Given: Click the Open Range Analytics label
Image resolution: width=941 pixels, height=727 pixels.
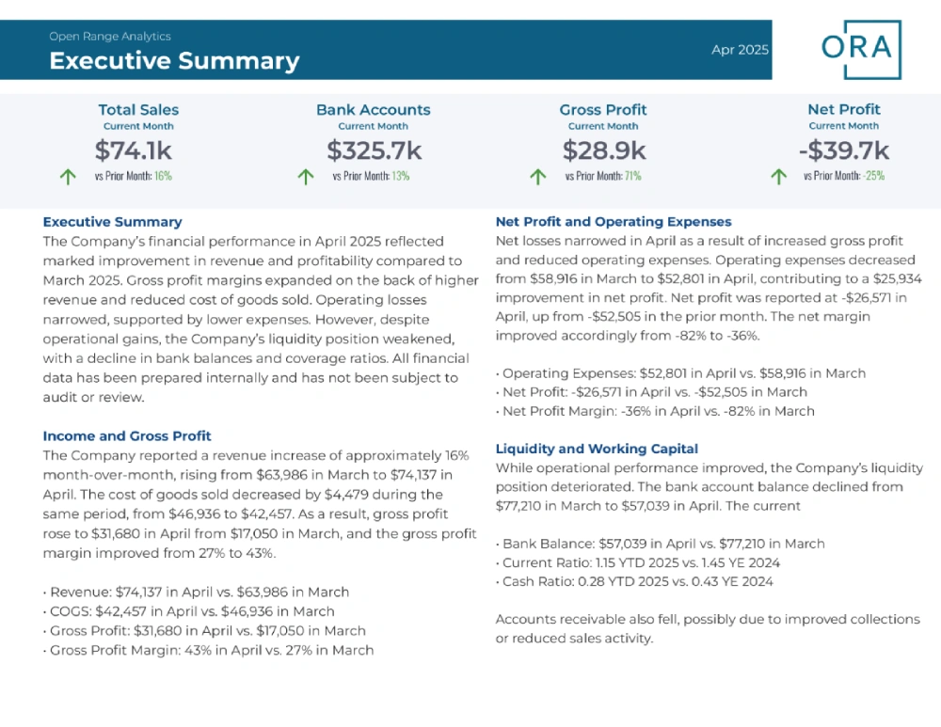Looking at the screenshot, I should point(110,36).
